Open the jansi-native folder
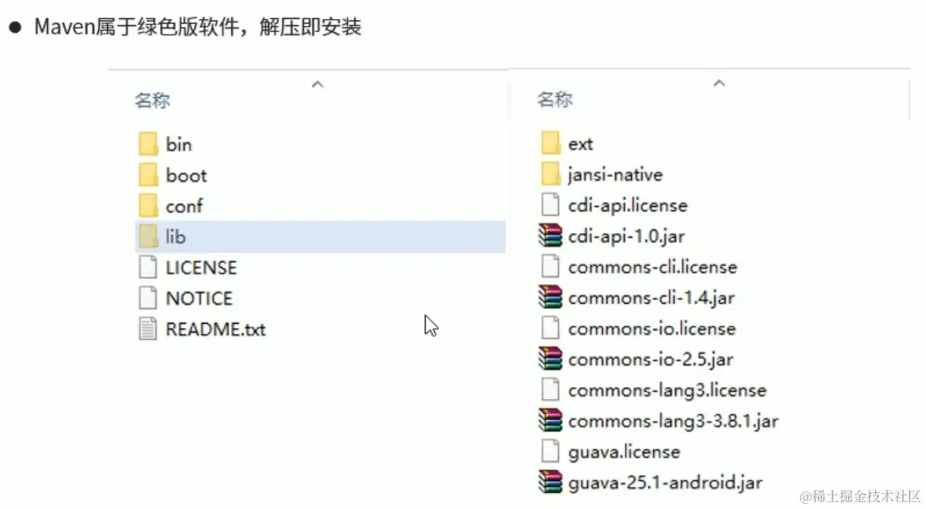The image size is (926, 509). point(601,175)
